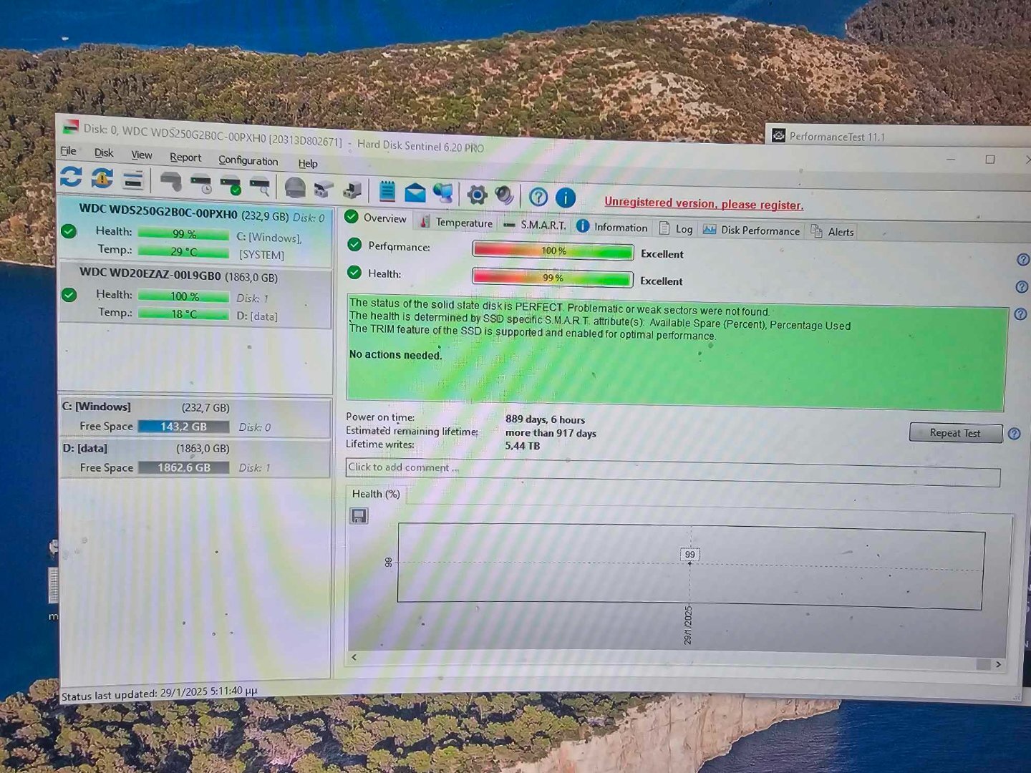
Task: Click the speaker sound toolbar icon
Action: point(504,195)
